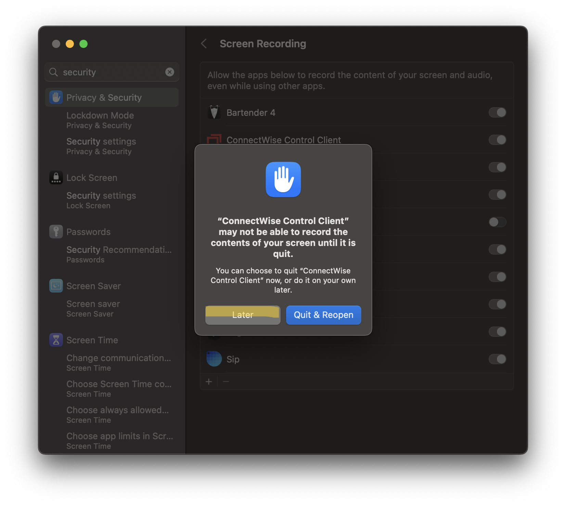Click the Passwords key icon

(56, 232)
